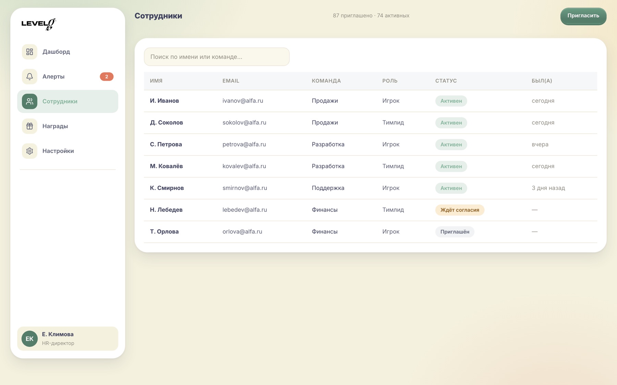Click the Настройки gear icon
The image size is (617, 385).
[29, 151]
